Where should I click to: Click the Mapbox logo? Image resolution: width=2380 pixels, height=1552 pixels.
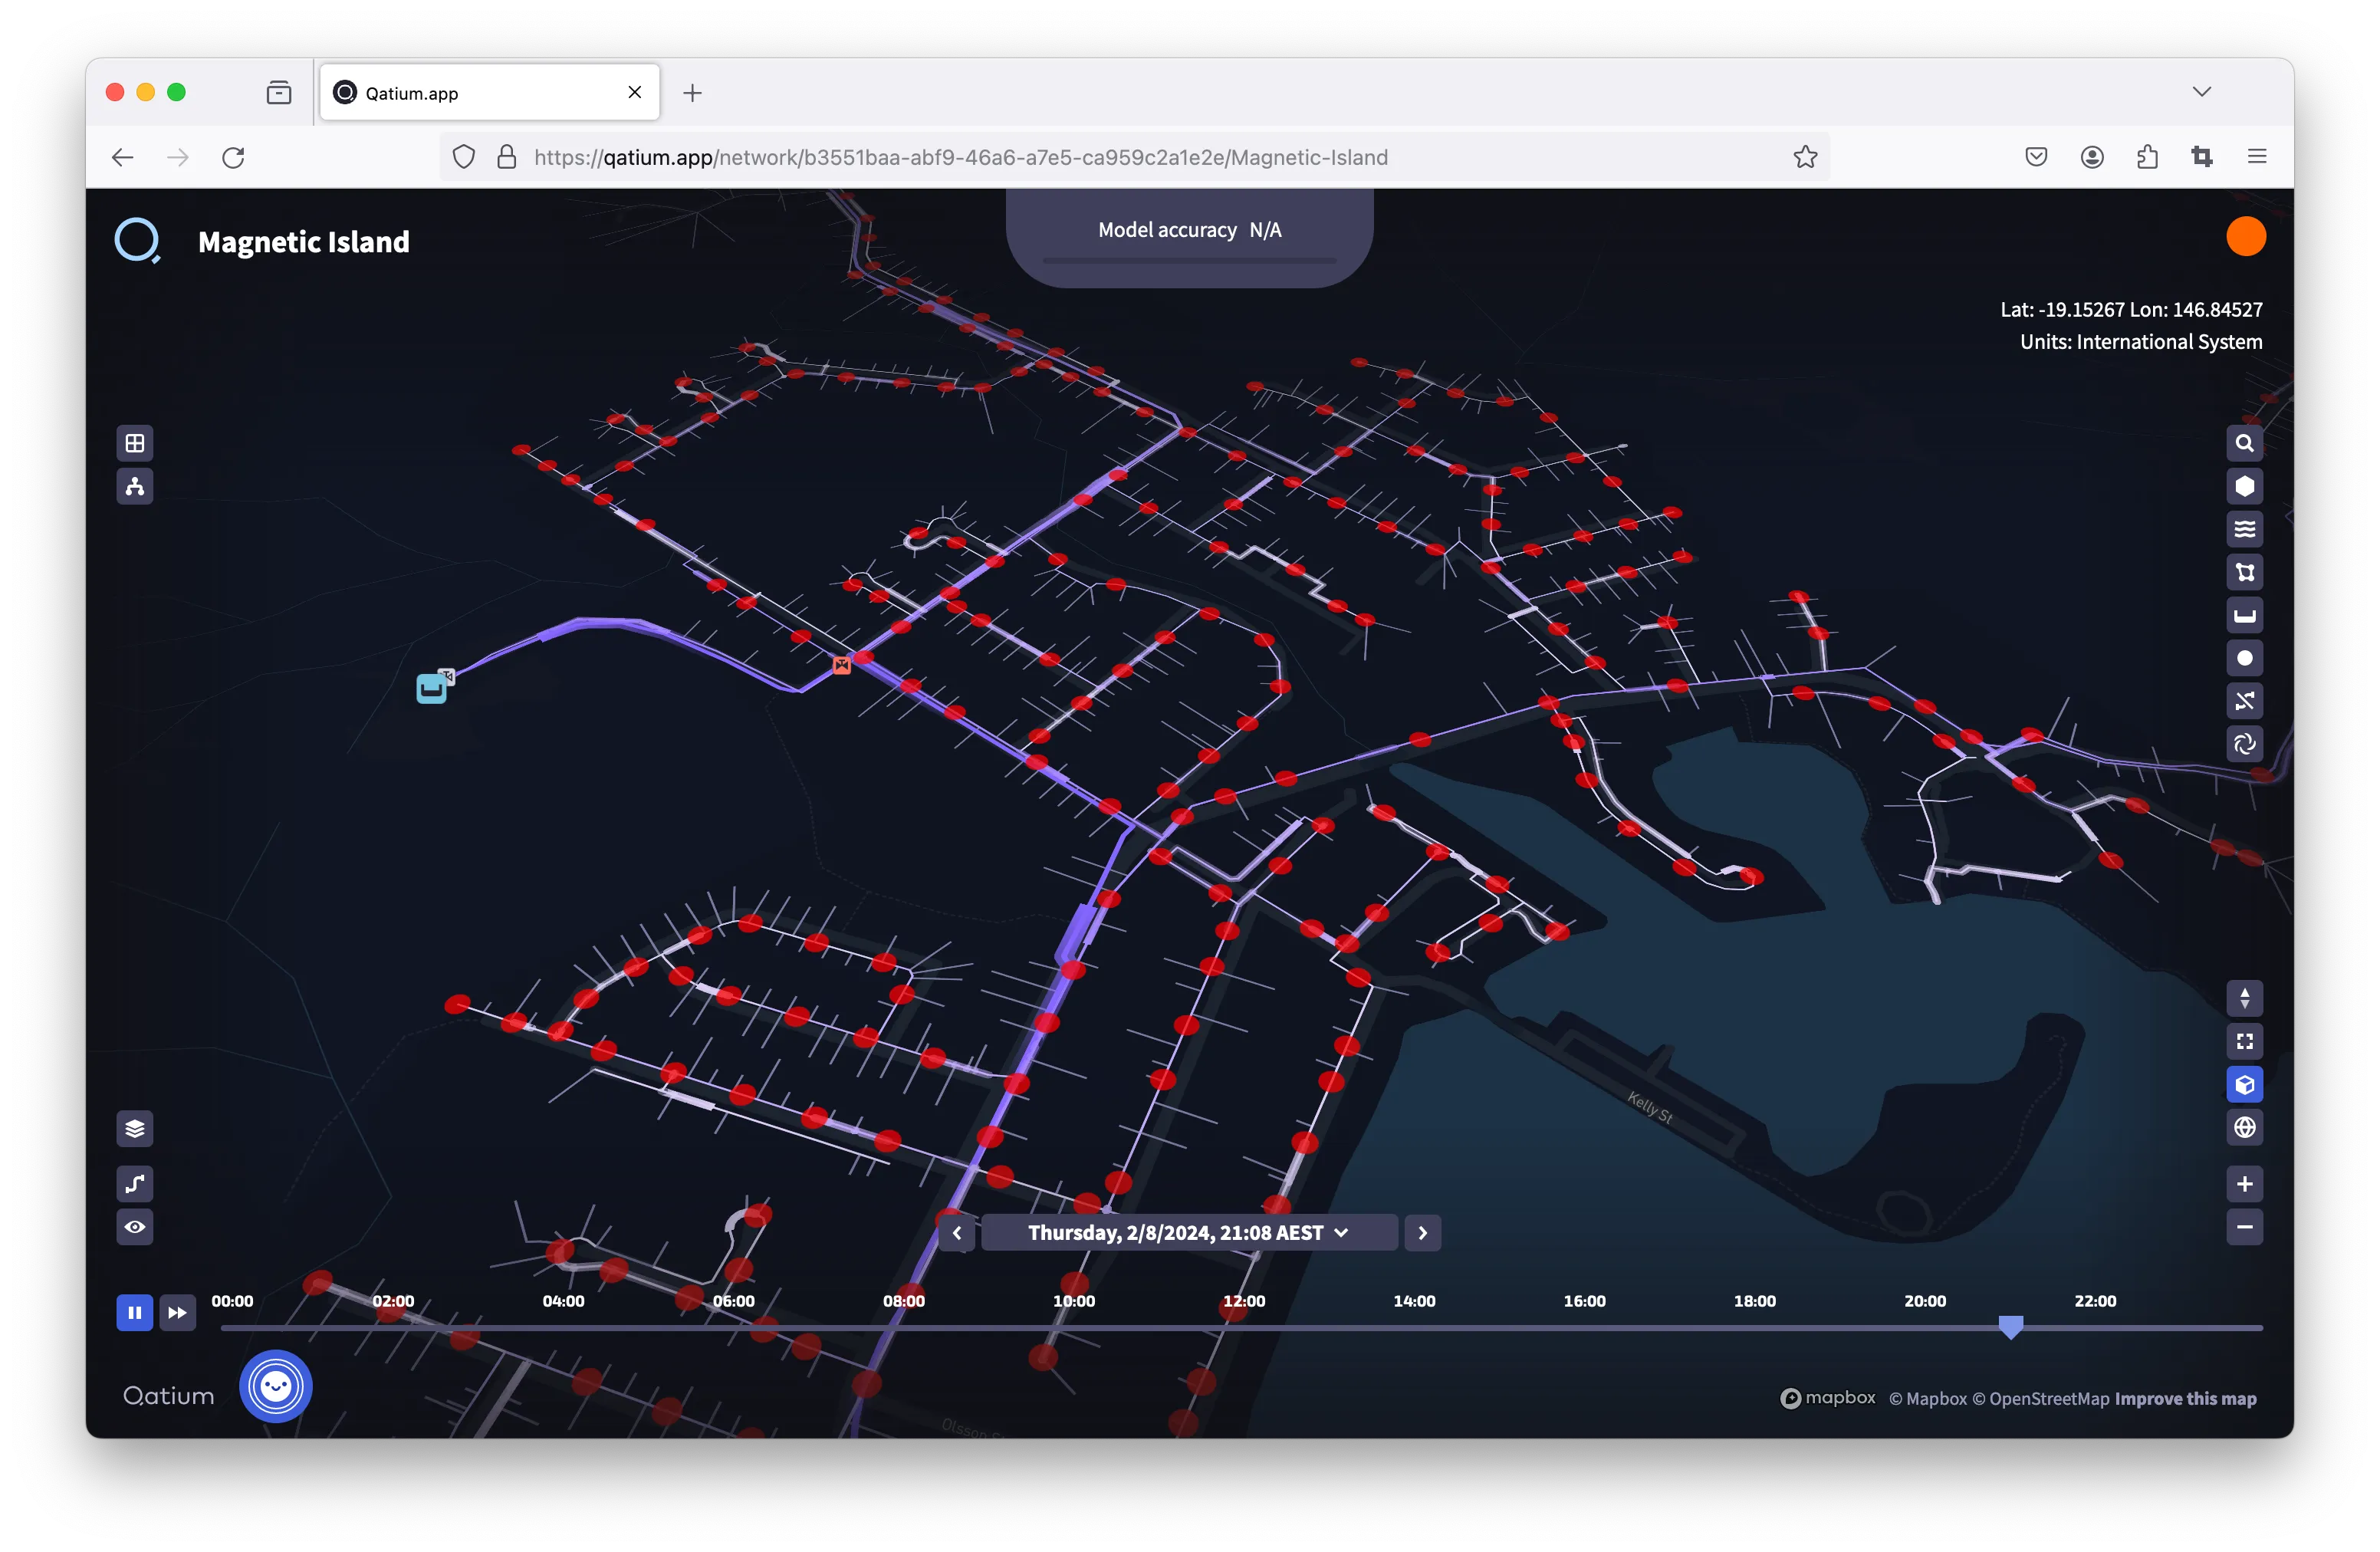(1827, 1398)
